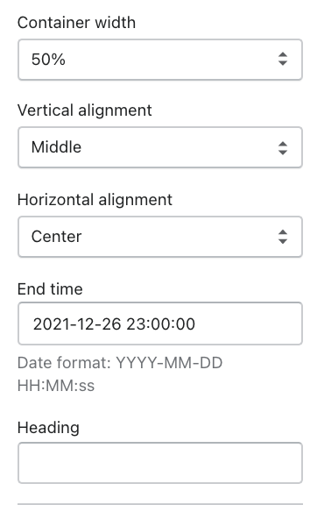Click the partially visible field below Heading
This screenshot has width=317, height=505.
click(x=160, y=504)
